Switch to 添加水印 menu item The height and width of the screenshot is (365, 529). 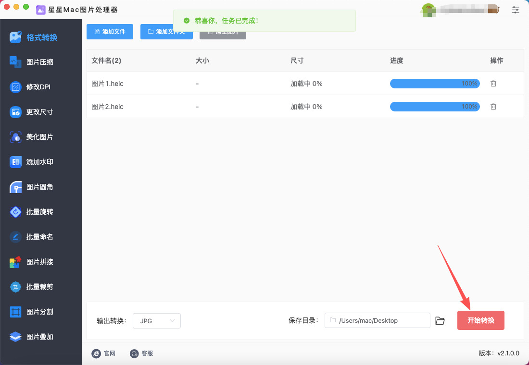40,162
